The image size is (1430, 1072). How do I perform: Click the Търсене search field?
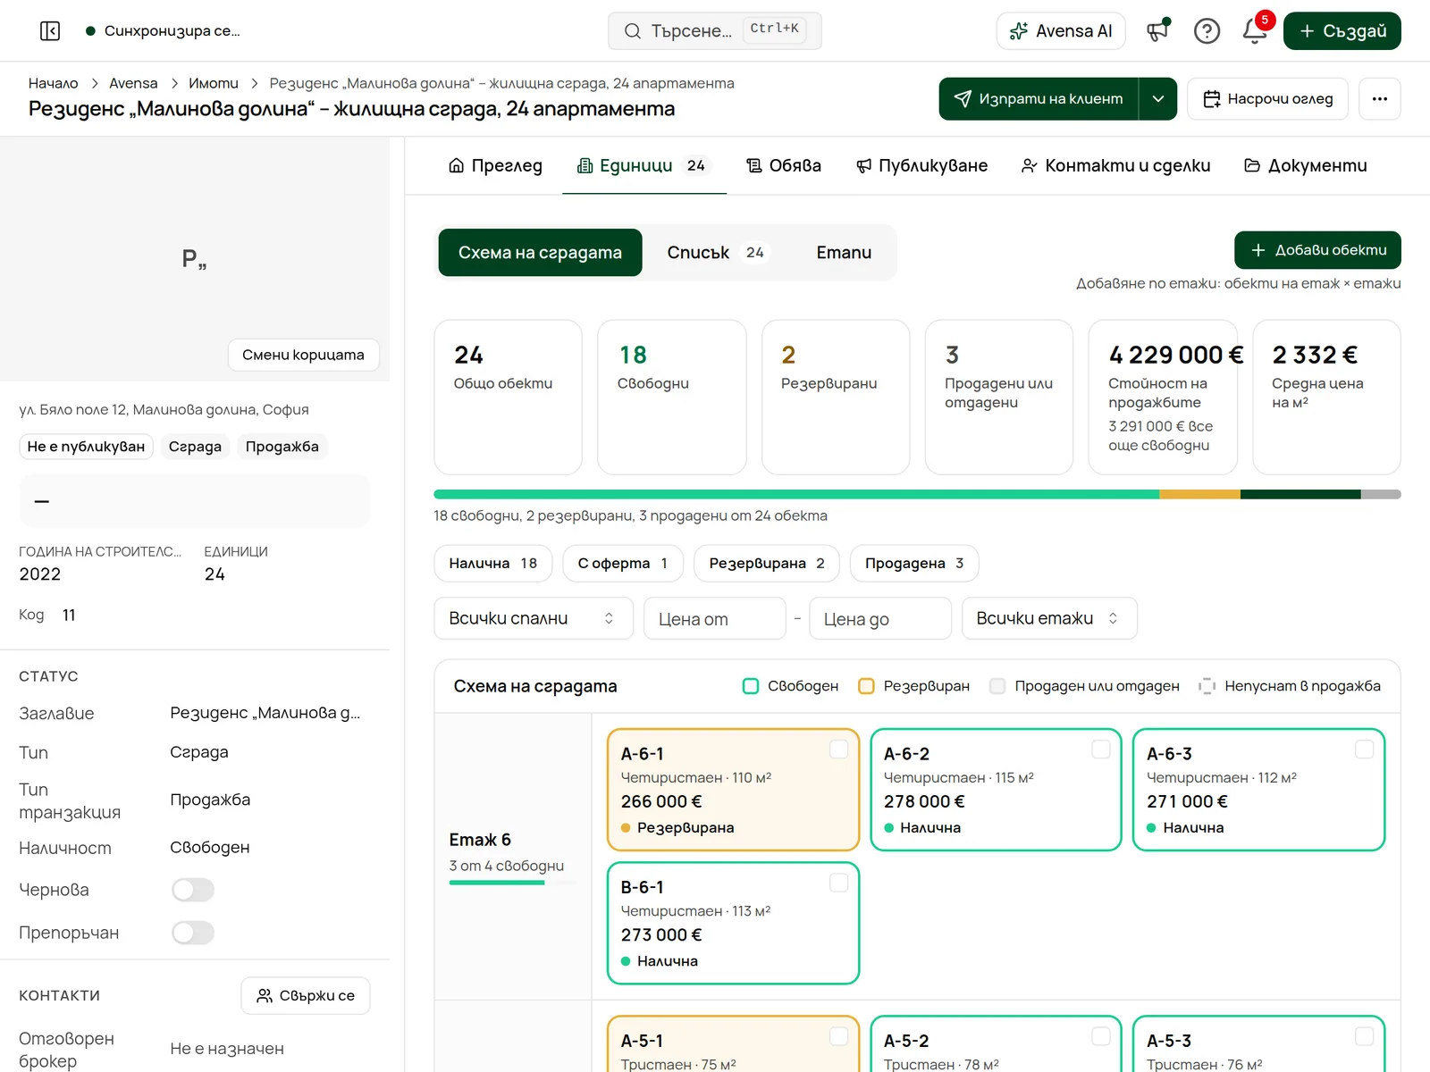point(715,31)
